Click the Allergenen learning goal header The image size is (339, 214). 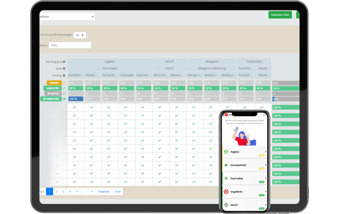[212, 62]
